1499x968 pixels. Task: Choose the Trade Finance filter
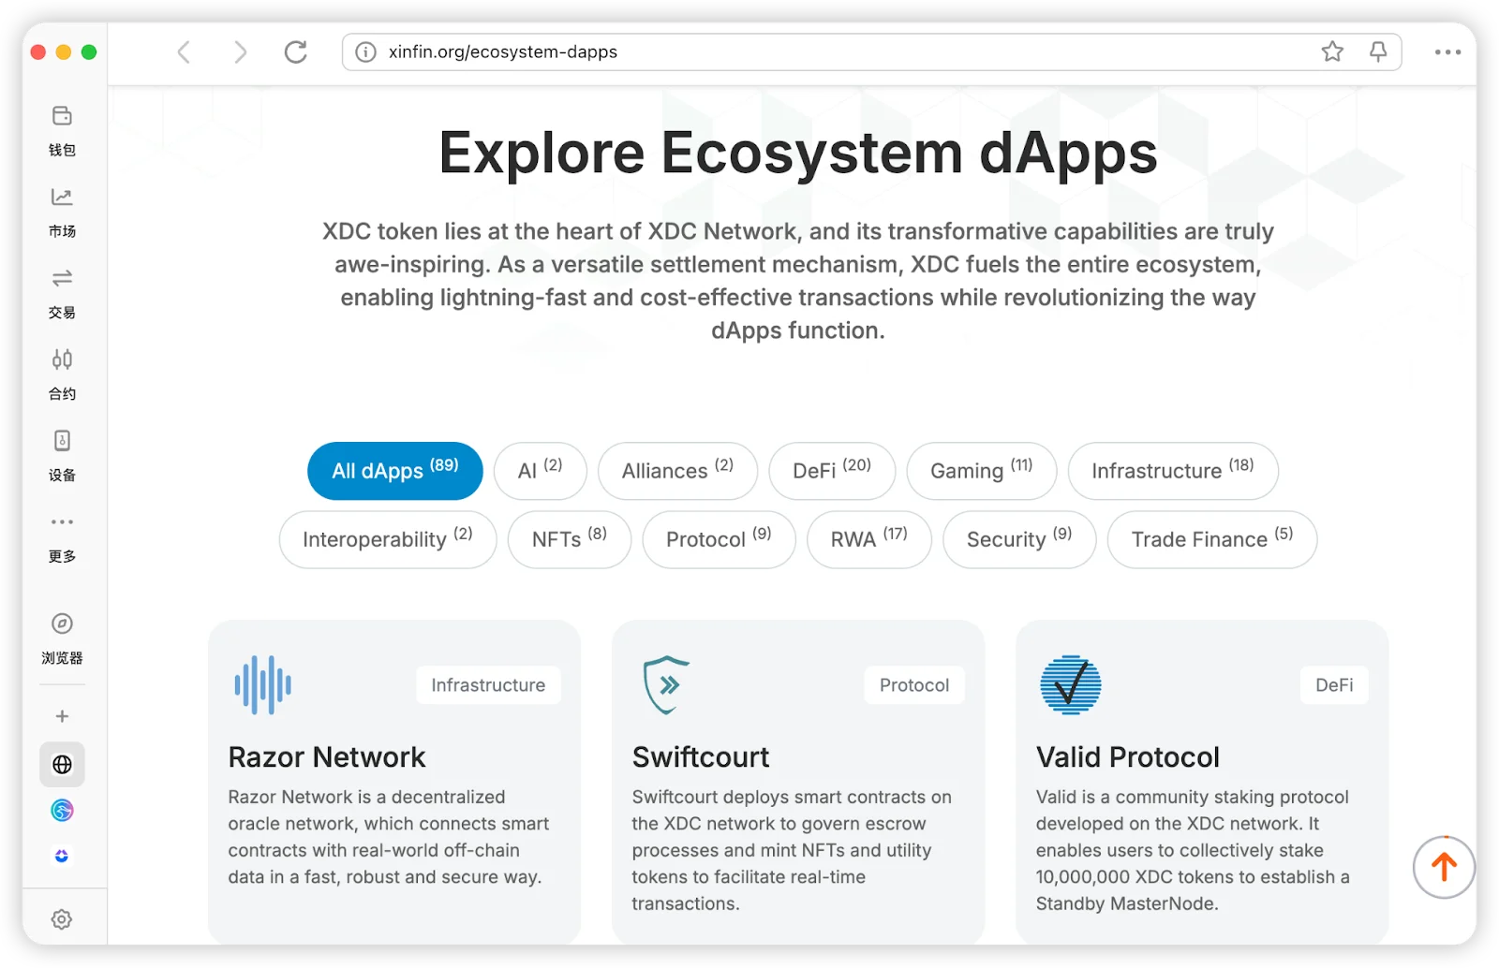(1211, 539)
